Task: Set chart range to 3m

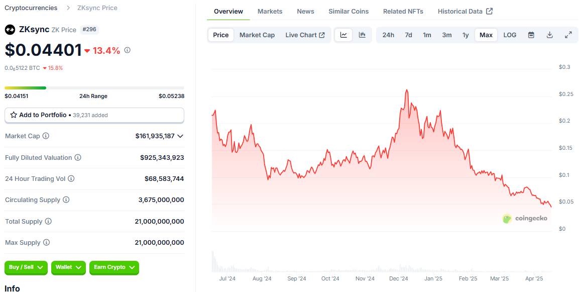Action: [x=447, y=35]
